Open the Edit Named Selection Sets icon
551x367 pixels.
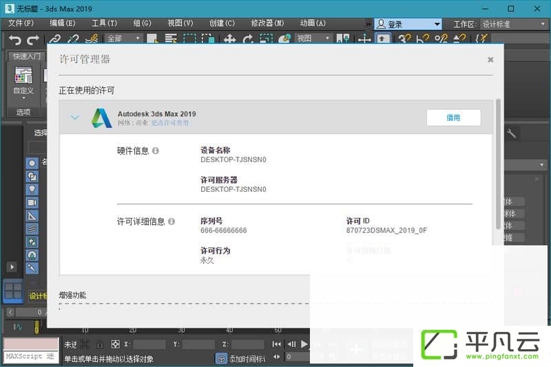tap(481, 39)
